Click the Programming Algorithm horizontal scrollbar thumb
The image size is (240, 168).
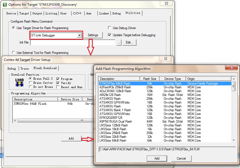[x=56, y=120]
